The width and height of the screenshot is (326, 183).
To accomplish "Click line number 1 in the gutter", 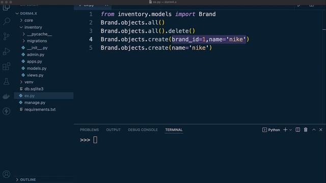I will [x=91, y=14].
